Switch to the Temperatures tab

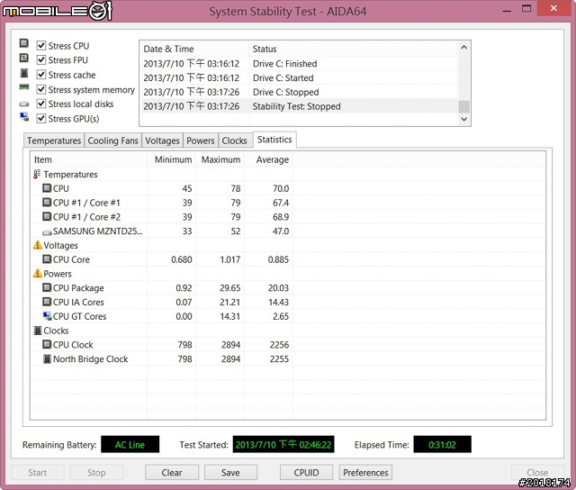tap(54, 141)
